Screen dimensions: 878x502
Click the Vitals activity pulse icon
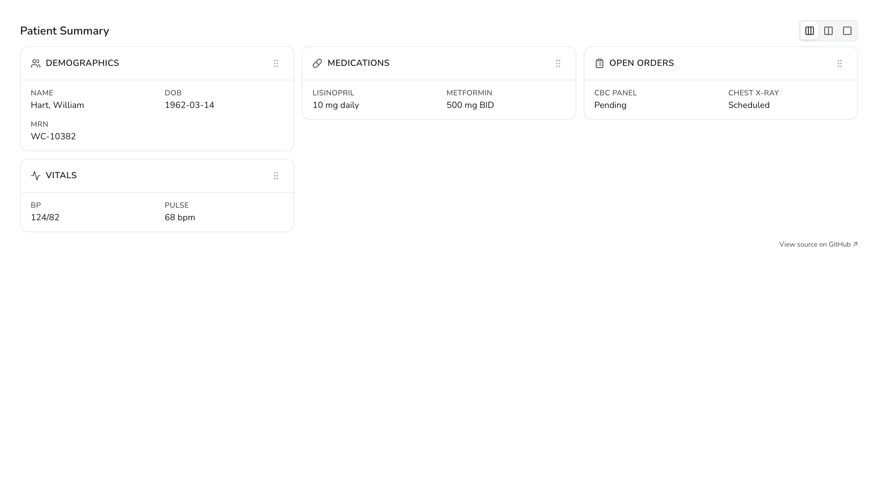(36, 176)
